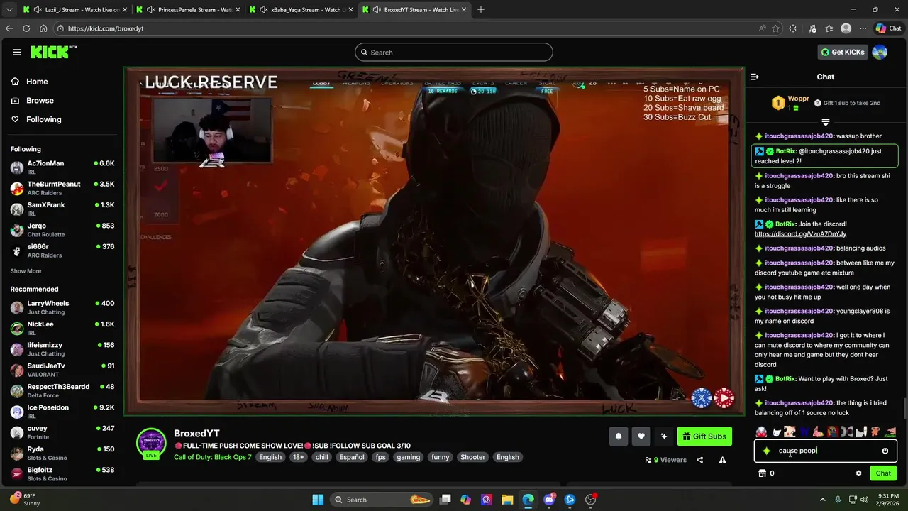The image size is (908, 511).
Task: Select the Shooter tag
Action: (x=473, y=457)
